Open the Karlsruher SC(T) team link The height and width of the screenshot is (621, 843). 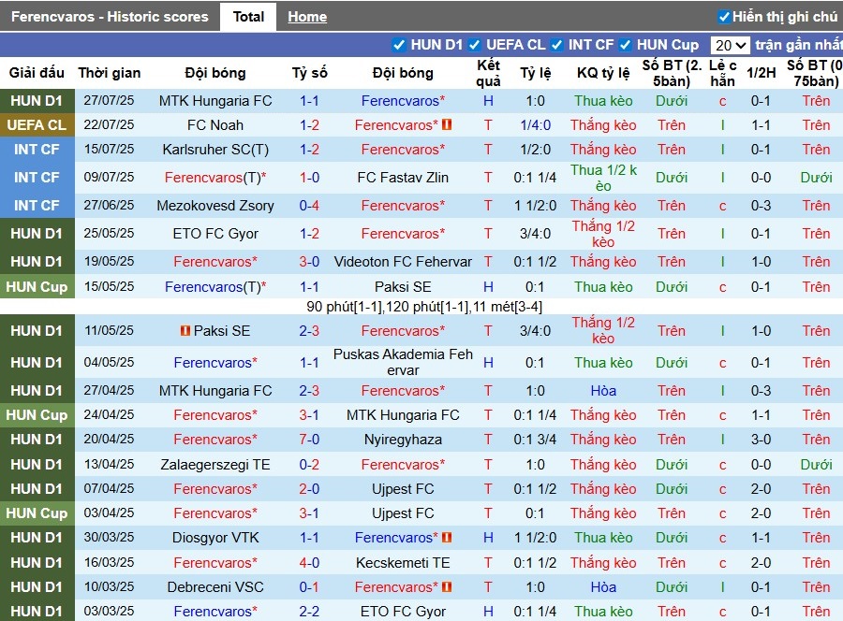[x=215, y=150]
